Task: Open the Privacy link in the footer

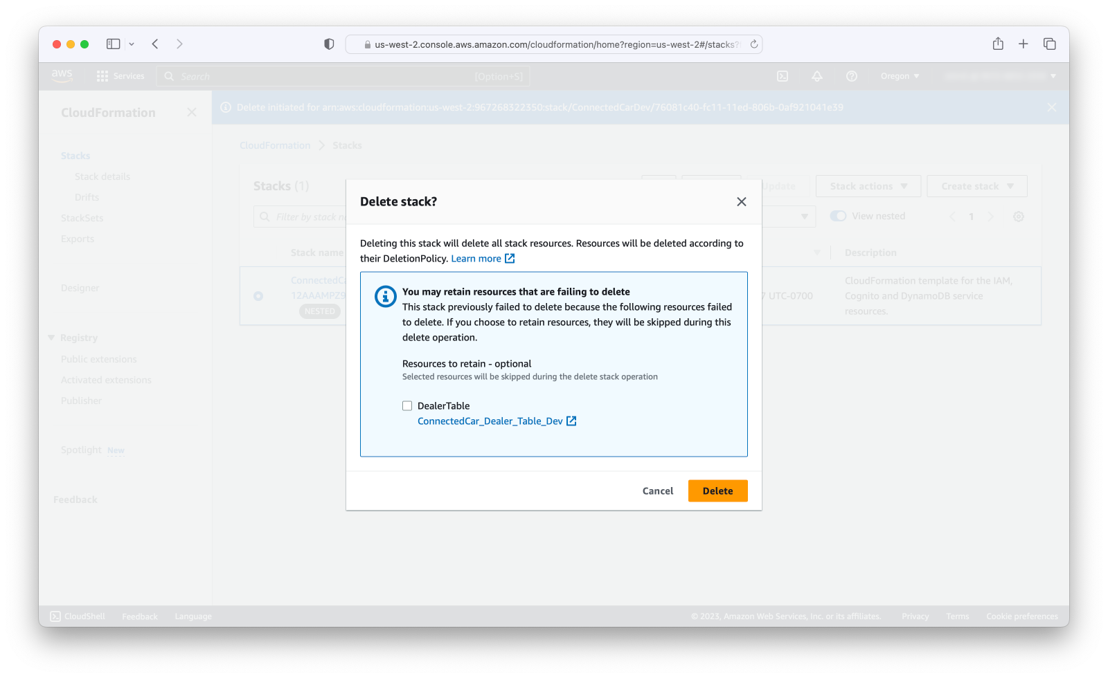Action: click(x=915, y=616)
